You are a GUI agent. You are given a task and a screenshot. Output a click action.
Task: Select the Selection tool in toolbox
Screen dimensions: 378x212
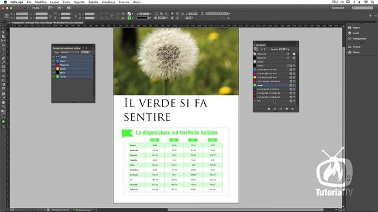pyautogui.click(x=4, y=28)
